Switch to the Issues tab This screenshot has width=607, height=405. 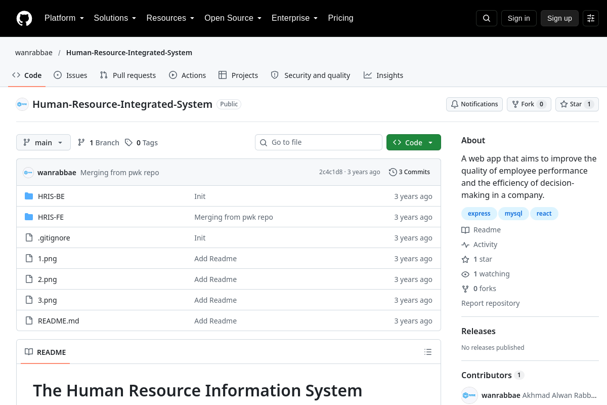tap(70, 75)
